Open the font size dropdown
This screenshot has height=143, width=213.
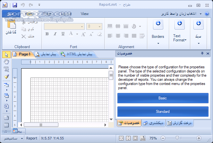coord(99,27)
